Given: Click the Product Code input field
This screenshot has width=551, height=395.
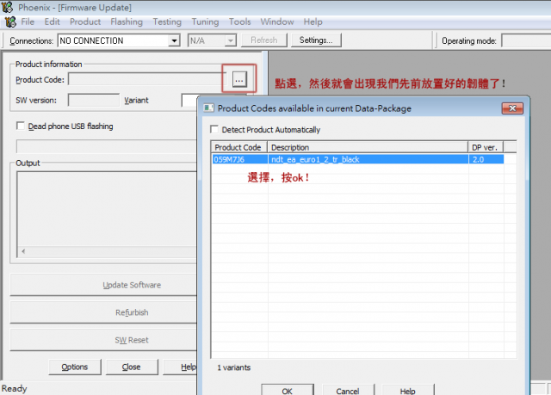Looking at the screenshot, I should [147, 79].
